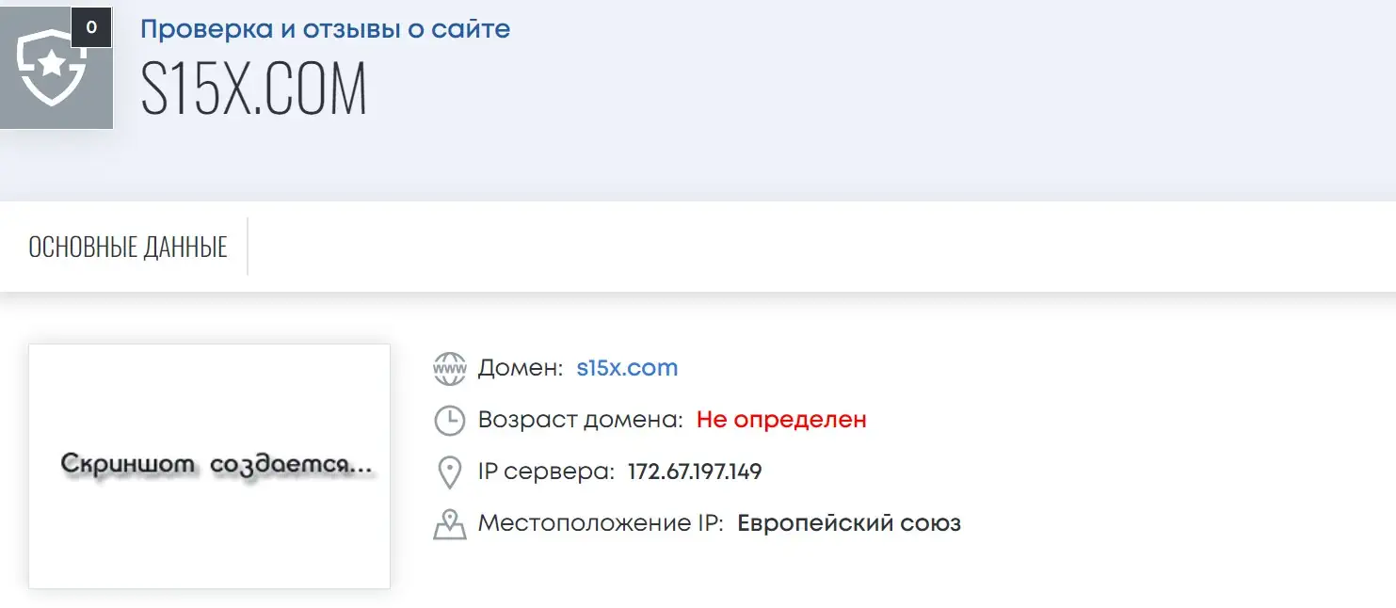Click the zero rating badge
The height and width of the screenshot is (608, 1396).
pos(91,27)
